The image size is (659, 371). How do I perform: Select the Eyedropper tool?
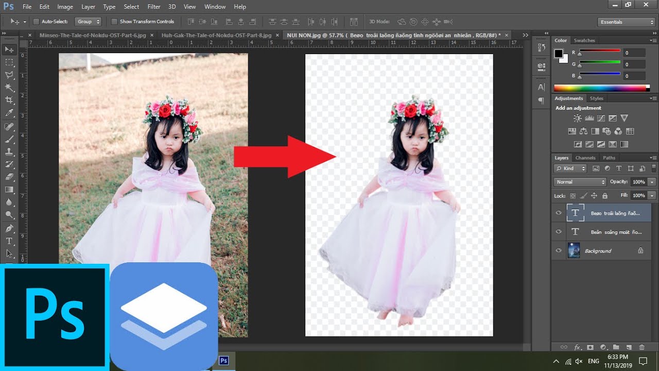coord(9,113)
